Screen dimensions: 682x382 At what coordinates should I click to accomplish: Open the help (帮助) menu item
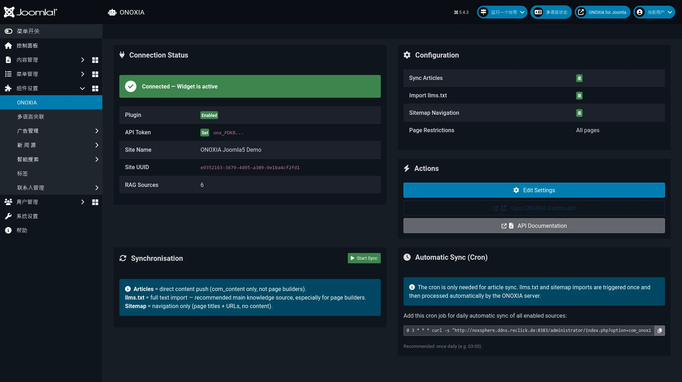click(x=51, y=230)
